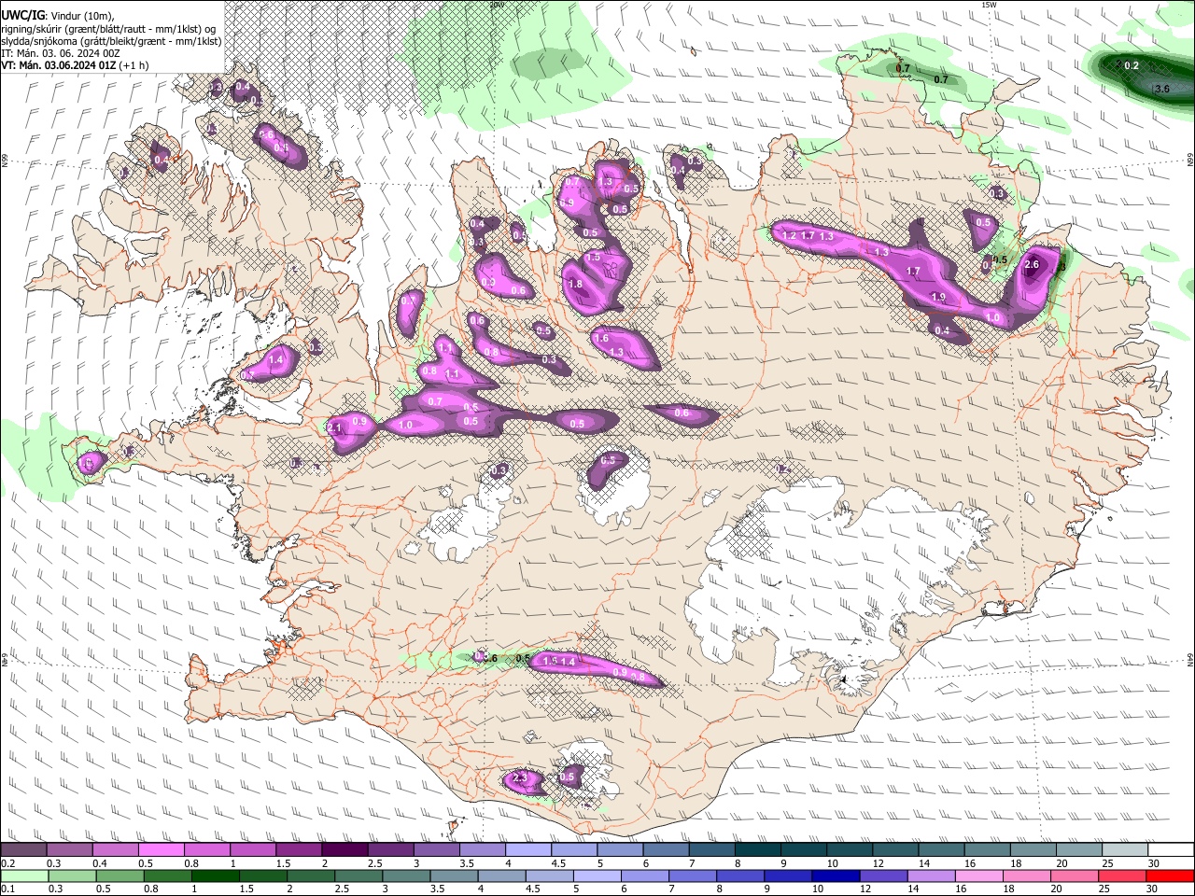Click the 2.1 value in west Iceland

coord(336,427)
